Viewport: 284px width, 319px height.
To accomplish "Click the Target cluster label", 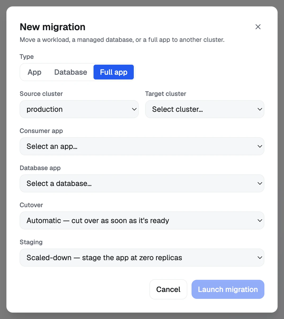I will click(166, 94).
